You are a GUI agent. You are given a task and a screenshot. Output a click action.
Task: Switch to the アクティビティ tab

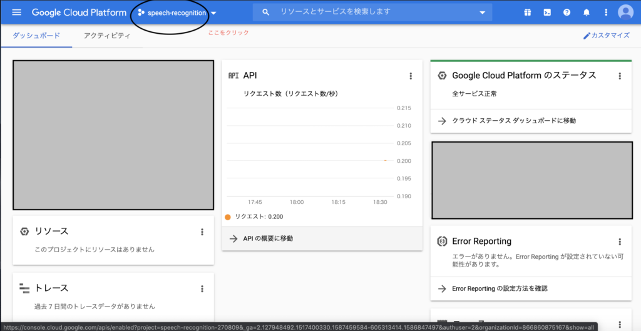(107, 36)
